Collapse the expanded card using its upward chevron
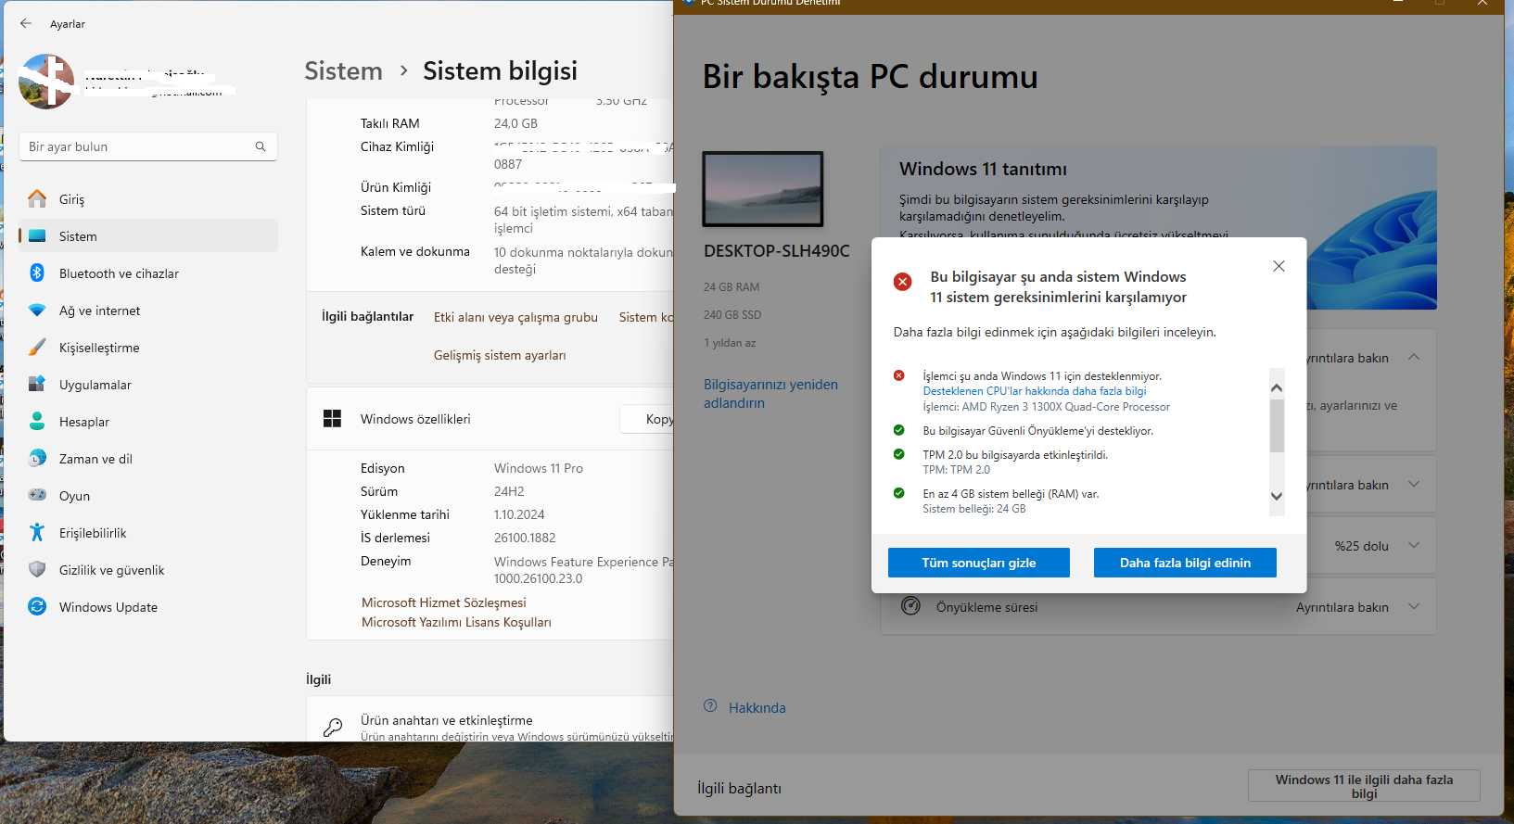The image size is (1514, 824). click(x=1414, y=358)
